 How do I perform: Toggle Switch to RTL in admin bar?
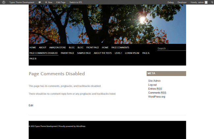coord(76,2)
